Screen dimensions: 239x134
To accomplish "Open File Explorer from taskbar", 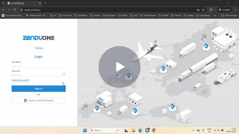I will (134, 130).
